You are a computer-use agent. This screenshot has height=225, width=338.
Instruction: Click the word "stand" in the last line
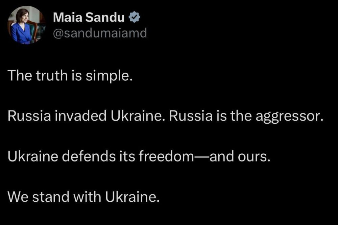(51, 197)
